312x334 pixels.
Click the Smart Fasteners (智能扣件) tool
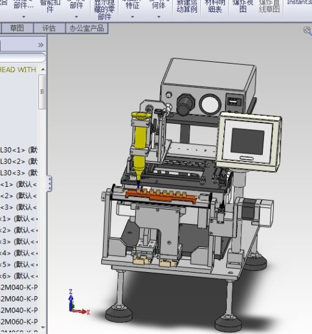tap(50, 6)
